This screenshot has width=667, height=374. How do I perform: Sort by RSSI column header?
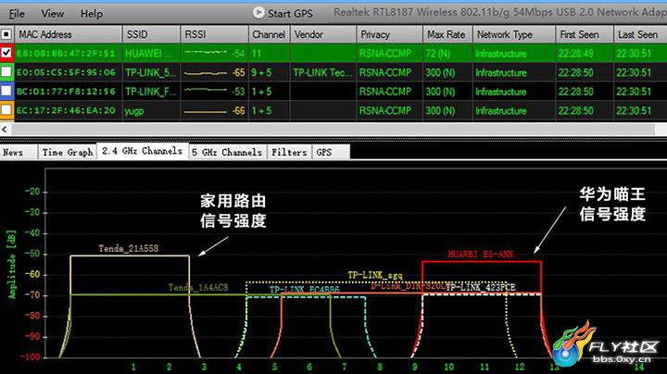(x=214, y=34)
